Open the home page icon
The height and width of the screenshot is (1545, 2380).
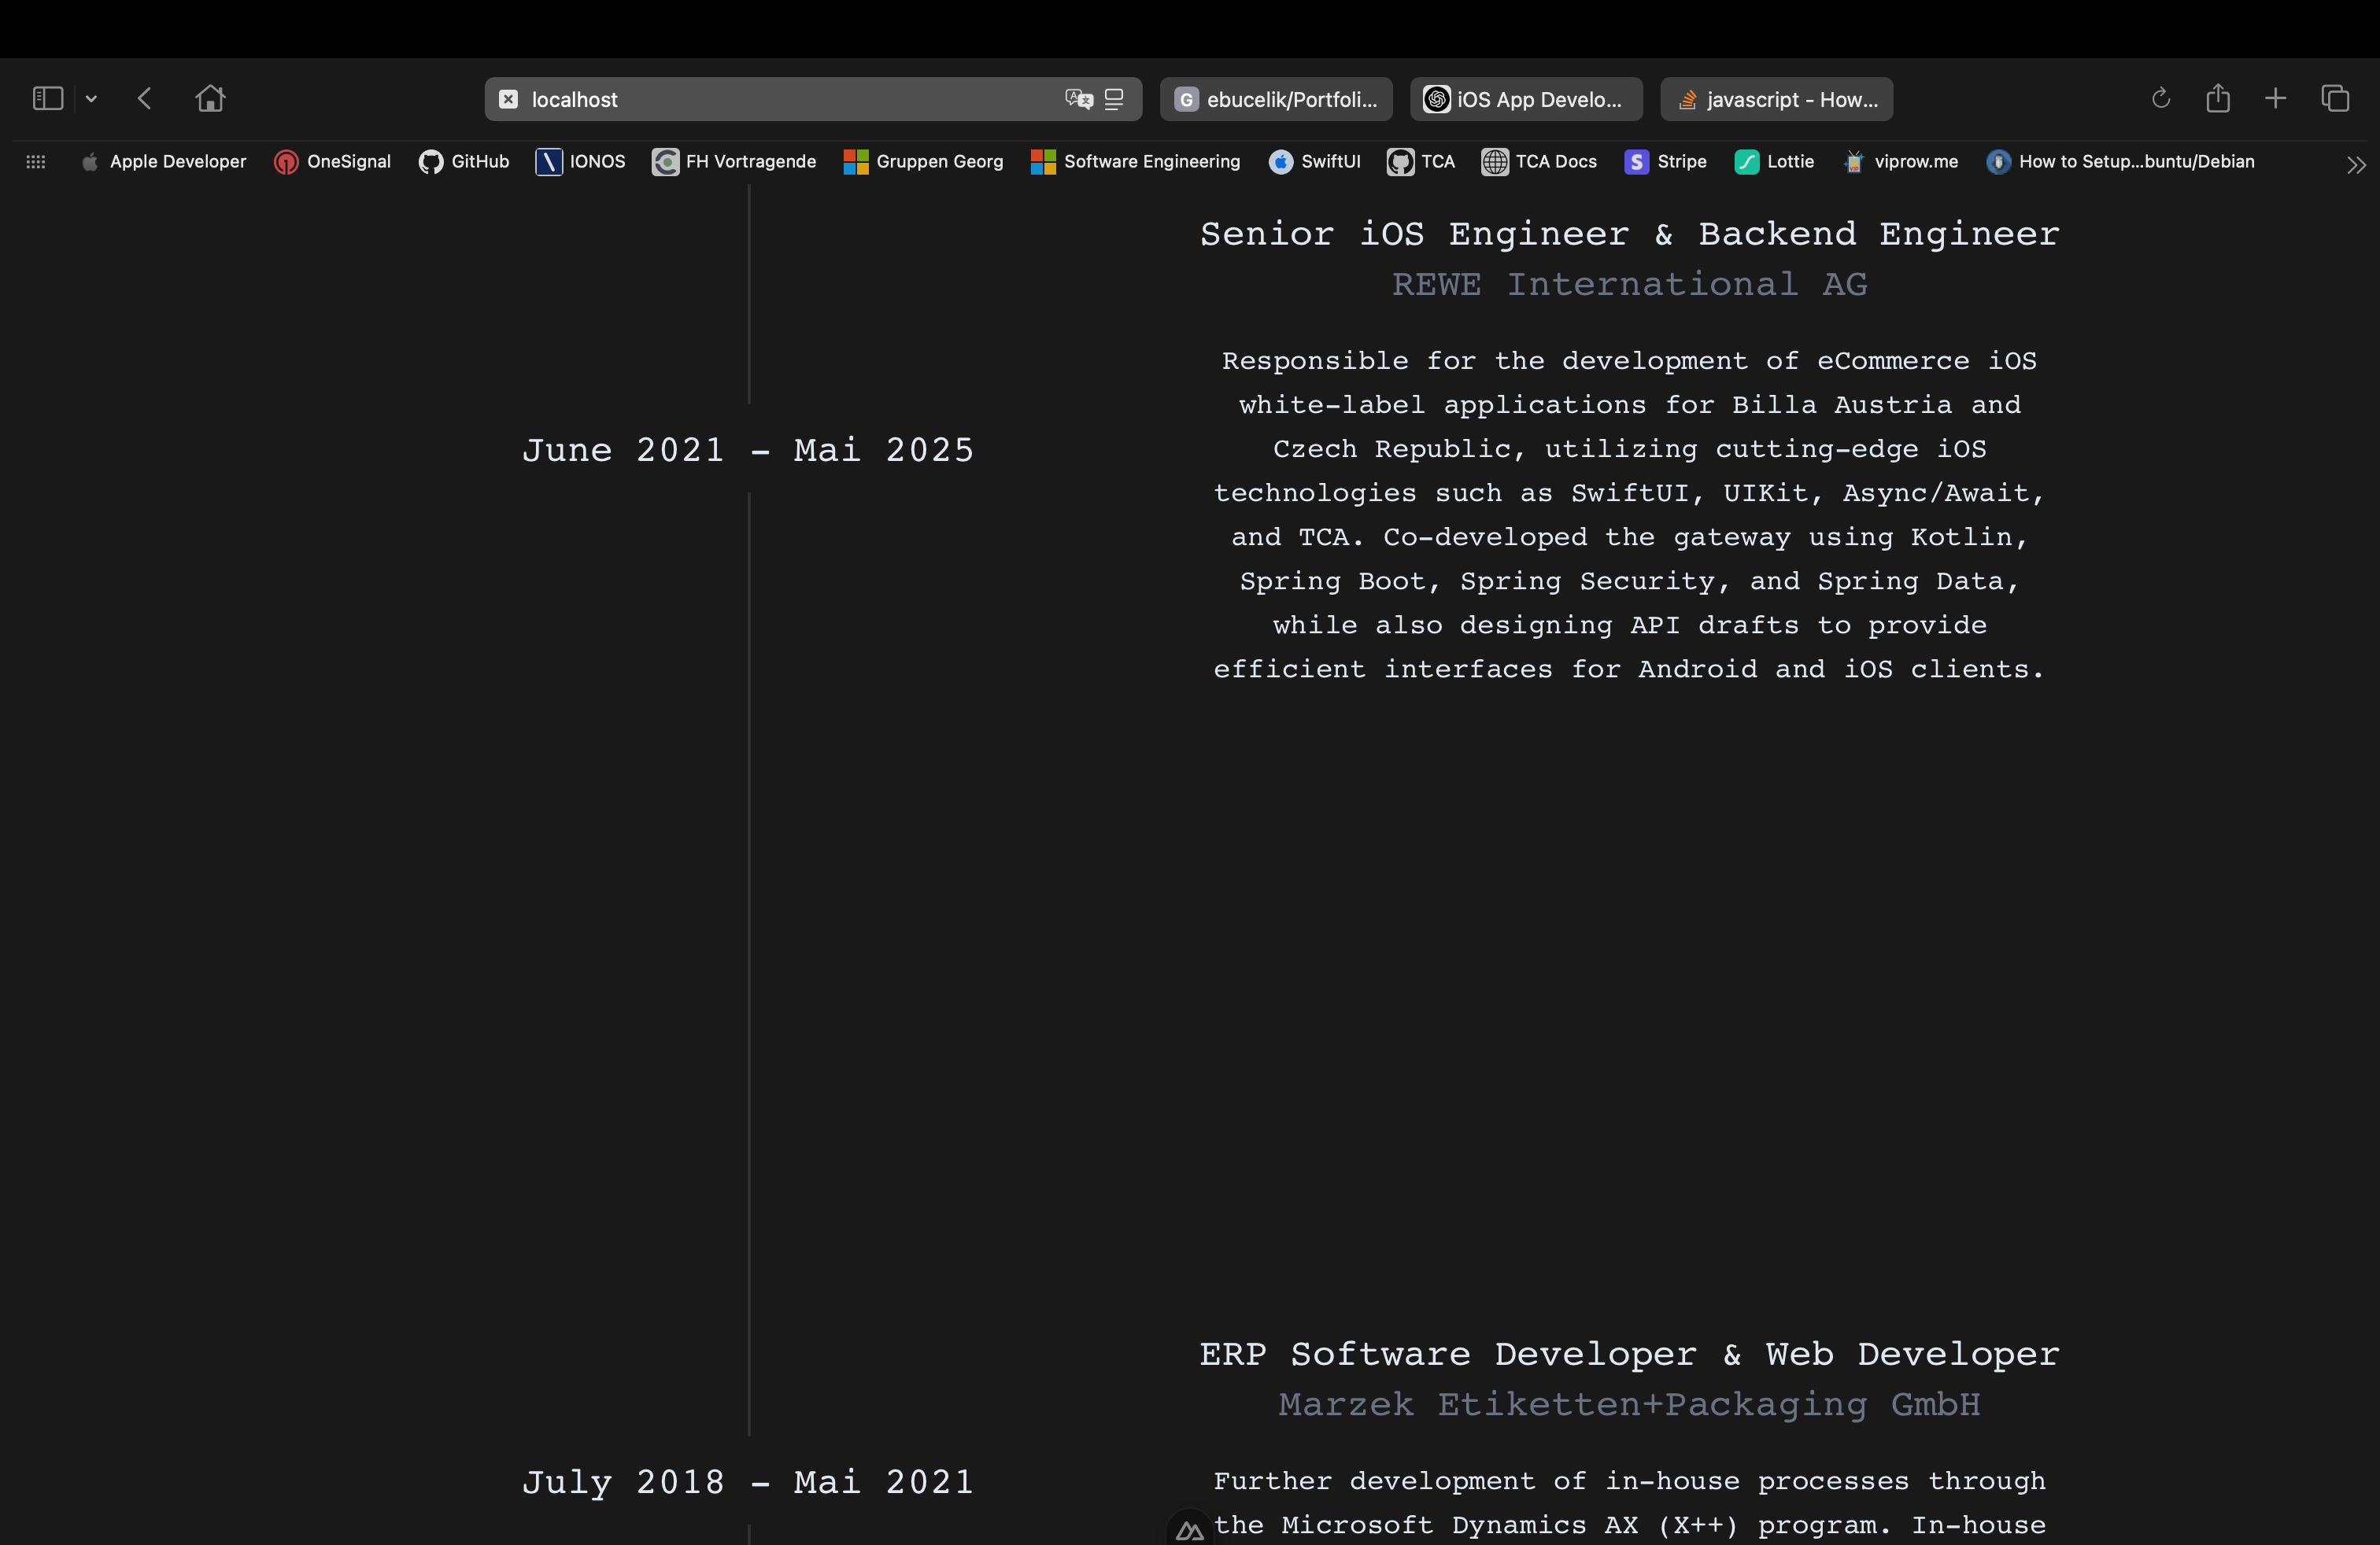210,98
